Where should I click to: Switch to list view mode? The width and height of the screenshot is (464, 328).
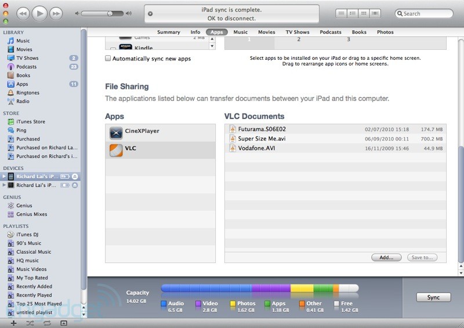coord(341,13)
